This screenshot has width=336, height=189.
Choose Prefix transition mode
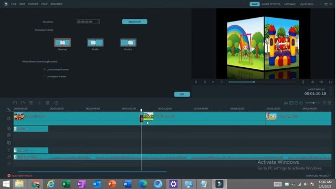(x=96, y=43)
